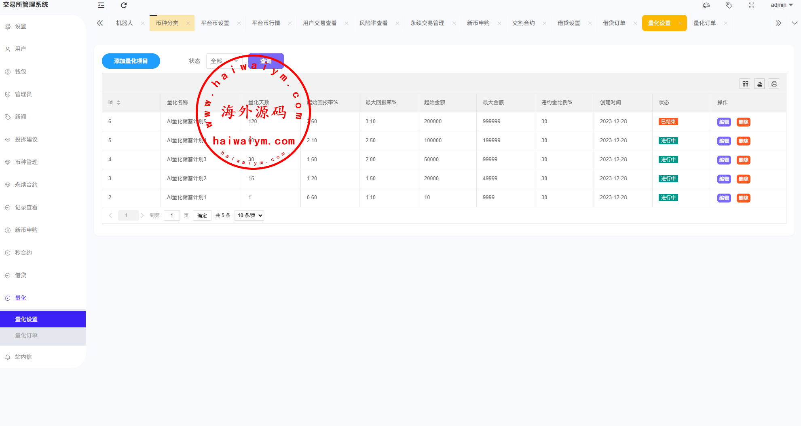Screen dimensions: 801x426
Task: Click the refresh page icon in header
Action: pos(124,5)
